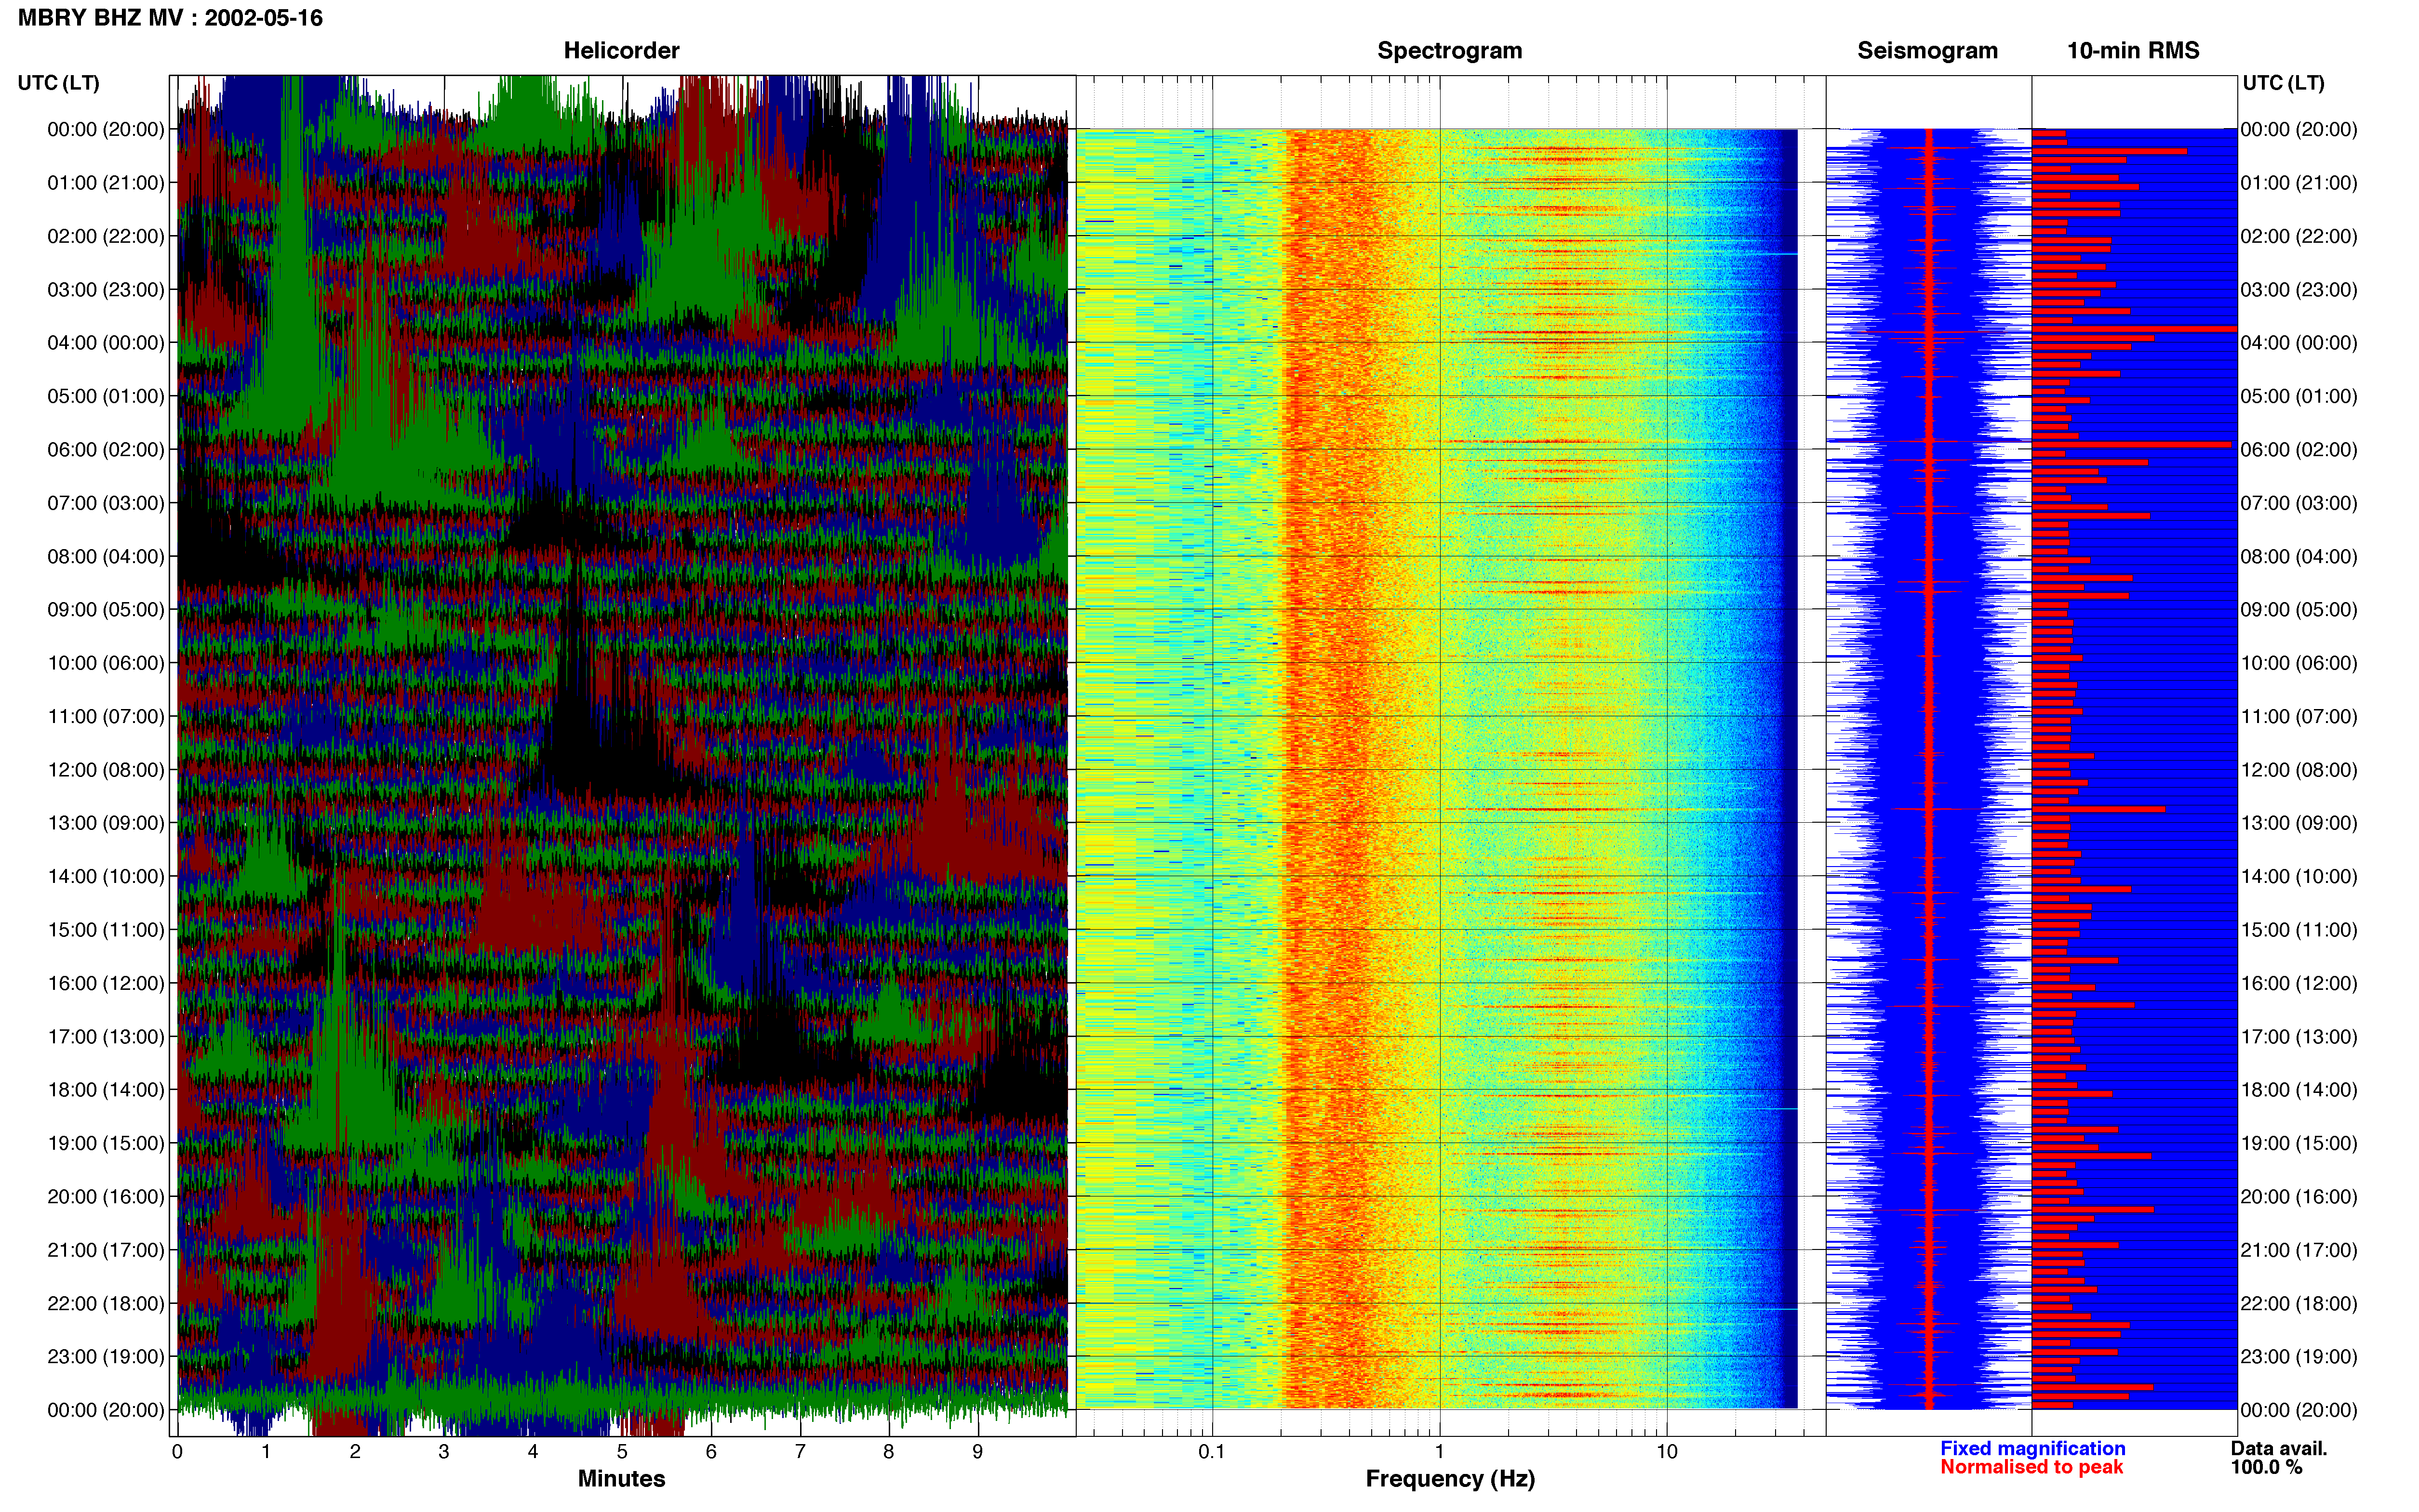Click the '5' tick on the Minutes axis

click(622, 1452)
